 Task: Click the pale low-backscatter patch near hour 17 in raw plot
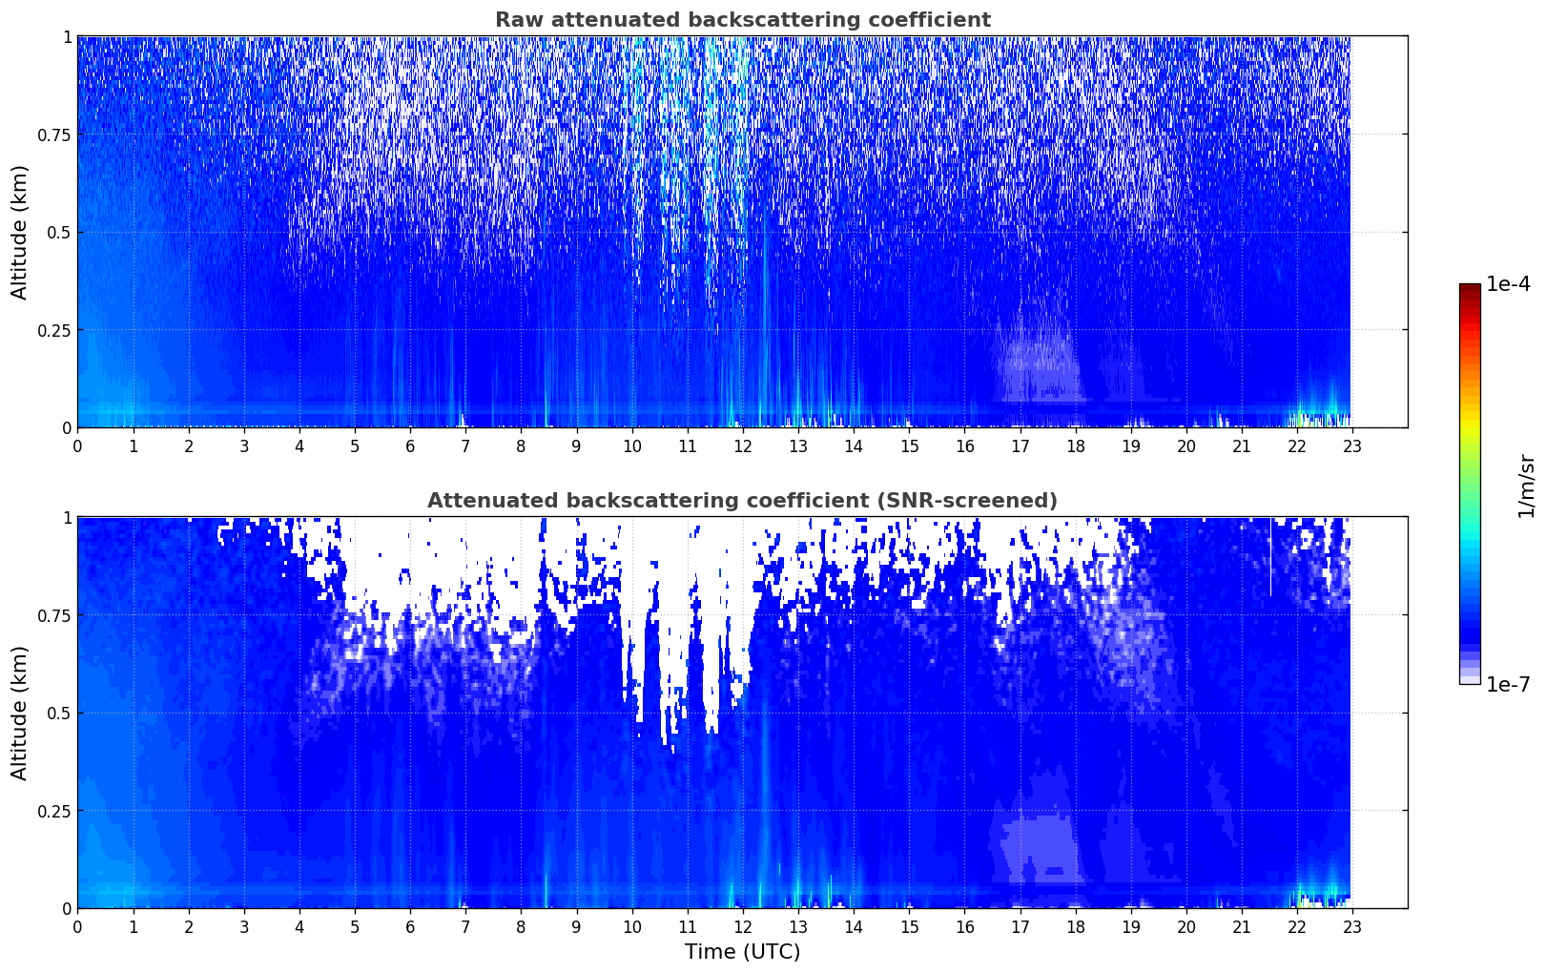[x=1038, y=362]
